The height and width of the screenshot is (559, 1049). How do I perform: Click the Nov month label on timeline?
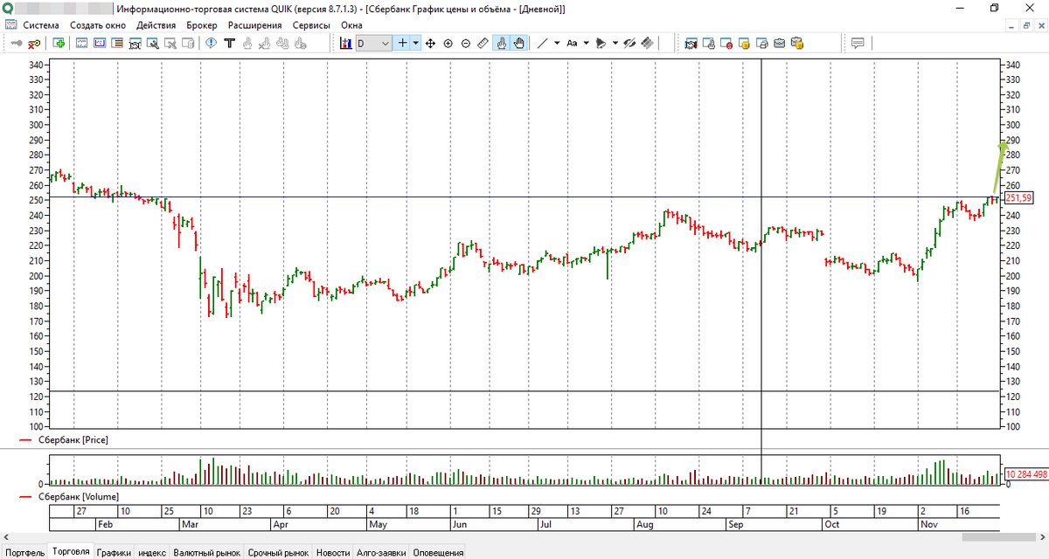coord(928,525)
